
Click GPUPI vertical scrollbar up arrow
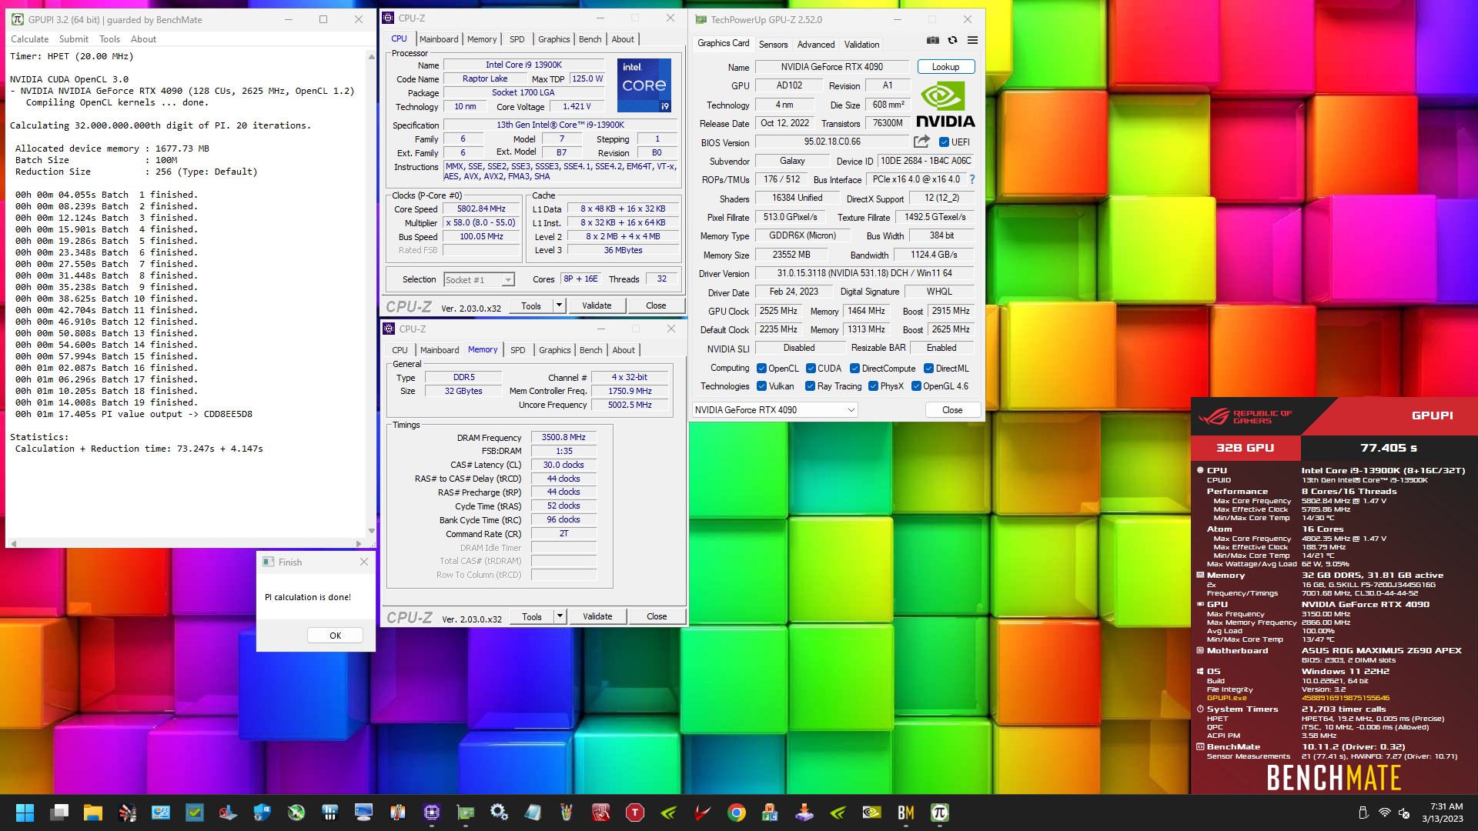[x=372, y=56]
